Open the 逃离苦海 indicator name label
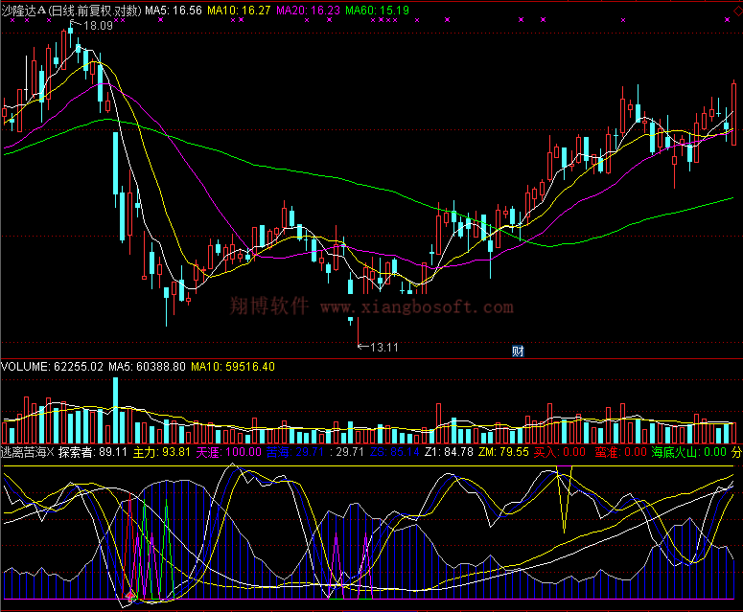This screenshot has width=743, height=612. click(28, 451)
